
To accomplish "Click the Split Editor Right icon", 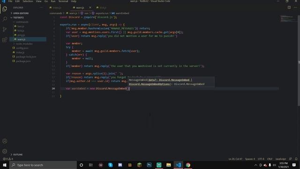I will [x=289, y=8].
